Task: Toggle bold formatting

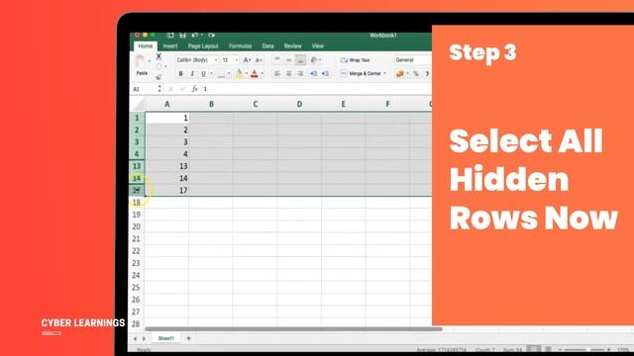Action: pos(180,73)
